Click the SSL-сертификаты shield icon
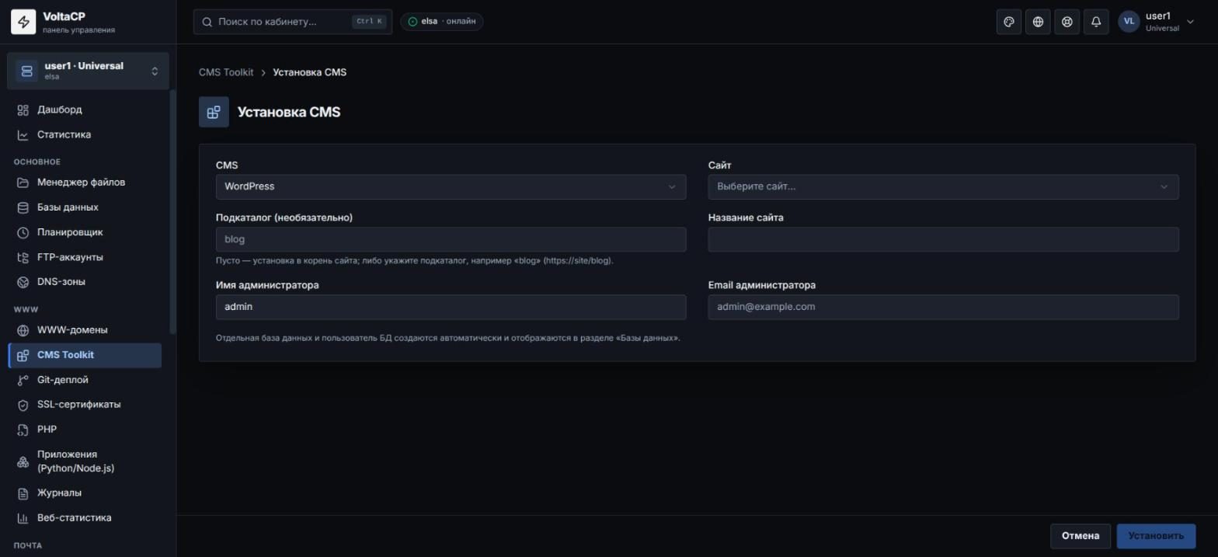 23,405
